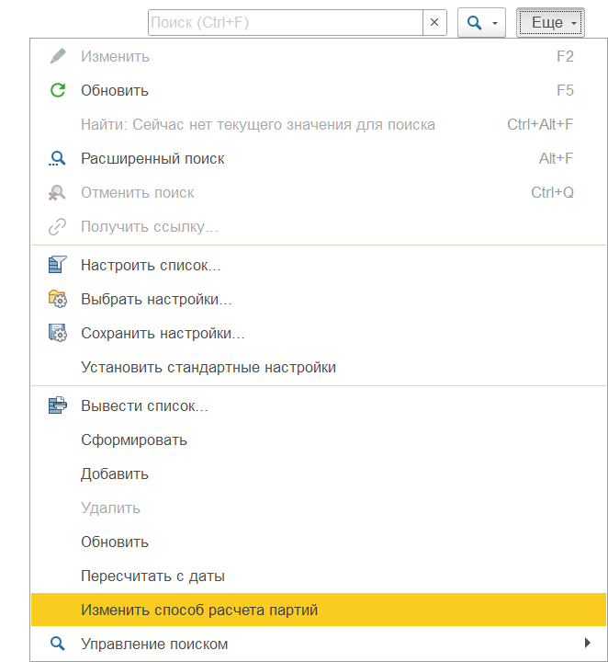Open Сохранить настройки... menu entry
The width and height of the screenshot is (608, 662).
163,333
